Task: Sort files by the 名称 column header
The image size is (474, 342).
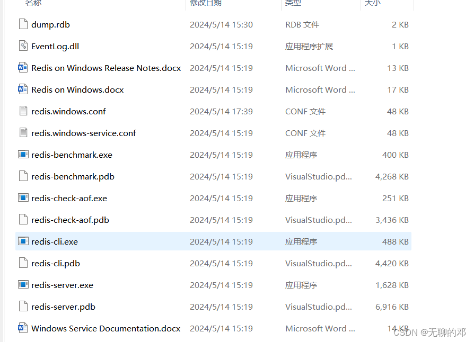Action: (x=33, y=4)
